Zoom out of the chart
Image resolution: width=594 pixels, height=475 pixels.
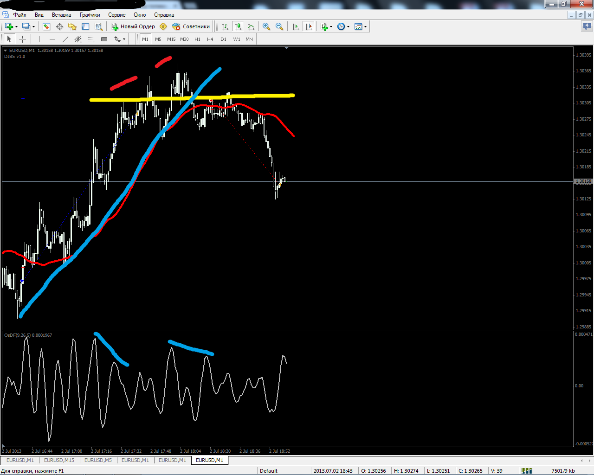[279, 26]
